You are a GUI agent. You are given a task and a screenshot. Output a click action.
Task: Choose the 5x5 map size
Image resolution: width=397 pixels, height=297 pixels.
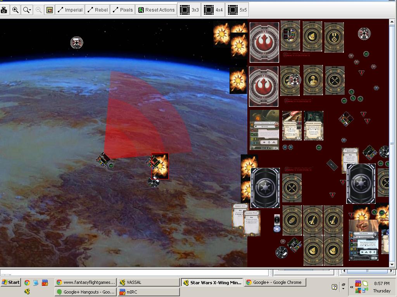click(237, 10)
